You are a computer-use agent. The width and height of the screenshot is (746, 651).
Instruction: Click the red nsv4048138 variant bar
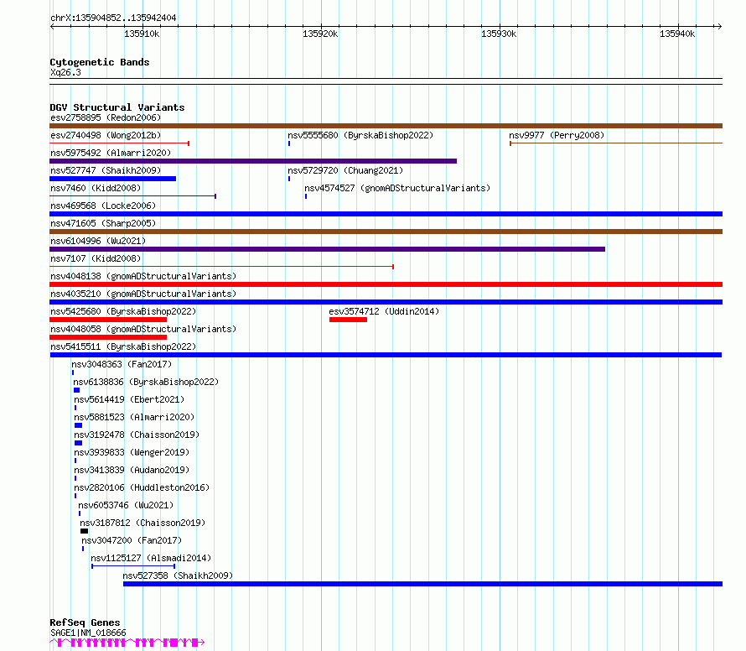(x=386, y=284)
